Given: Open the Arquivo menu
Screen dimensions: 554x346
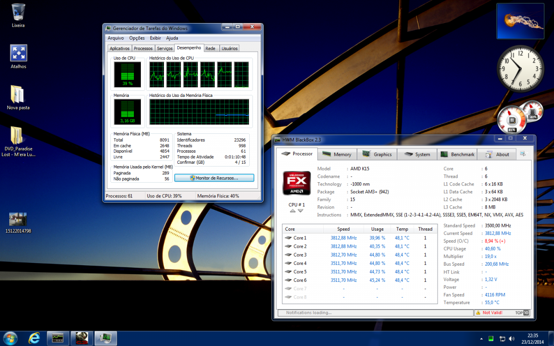Looking at the screenshot, I should [x=116, y=38].
